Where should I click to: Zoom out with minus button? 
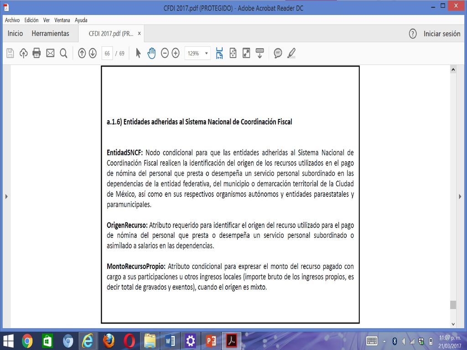click(x=165, y=53)
